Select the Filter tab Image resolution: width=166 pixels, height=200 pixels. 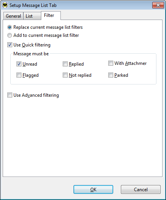point(51,15)
